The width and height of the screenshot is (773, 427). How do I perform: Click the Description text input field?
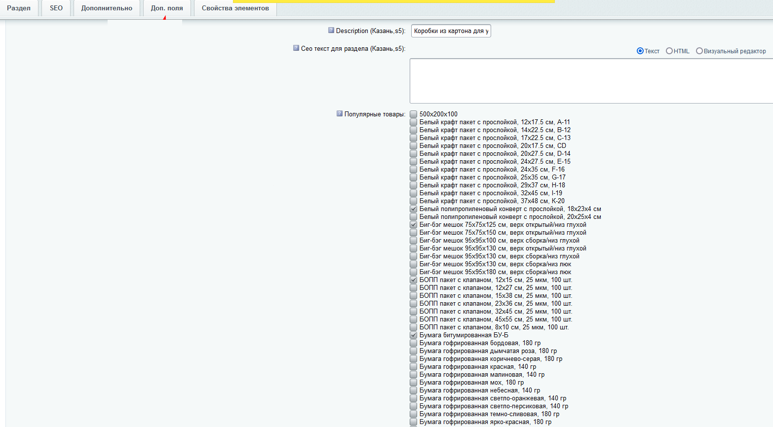tap(451, 31)
